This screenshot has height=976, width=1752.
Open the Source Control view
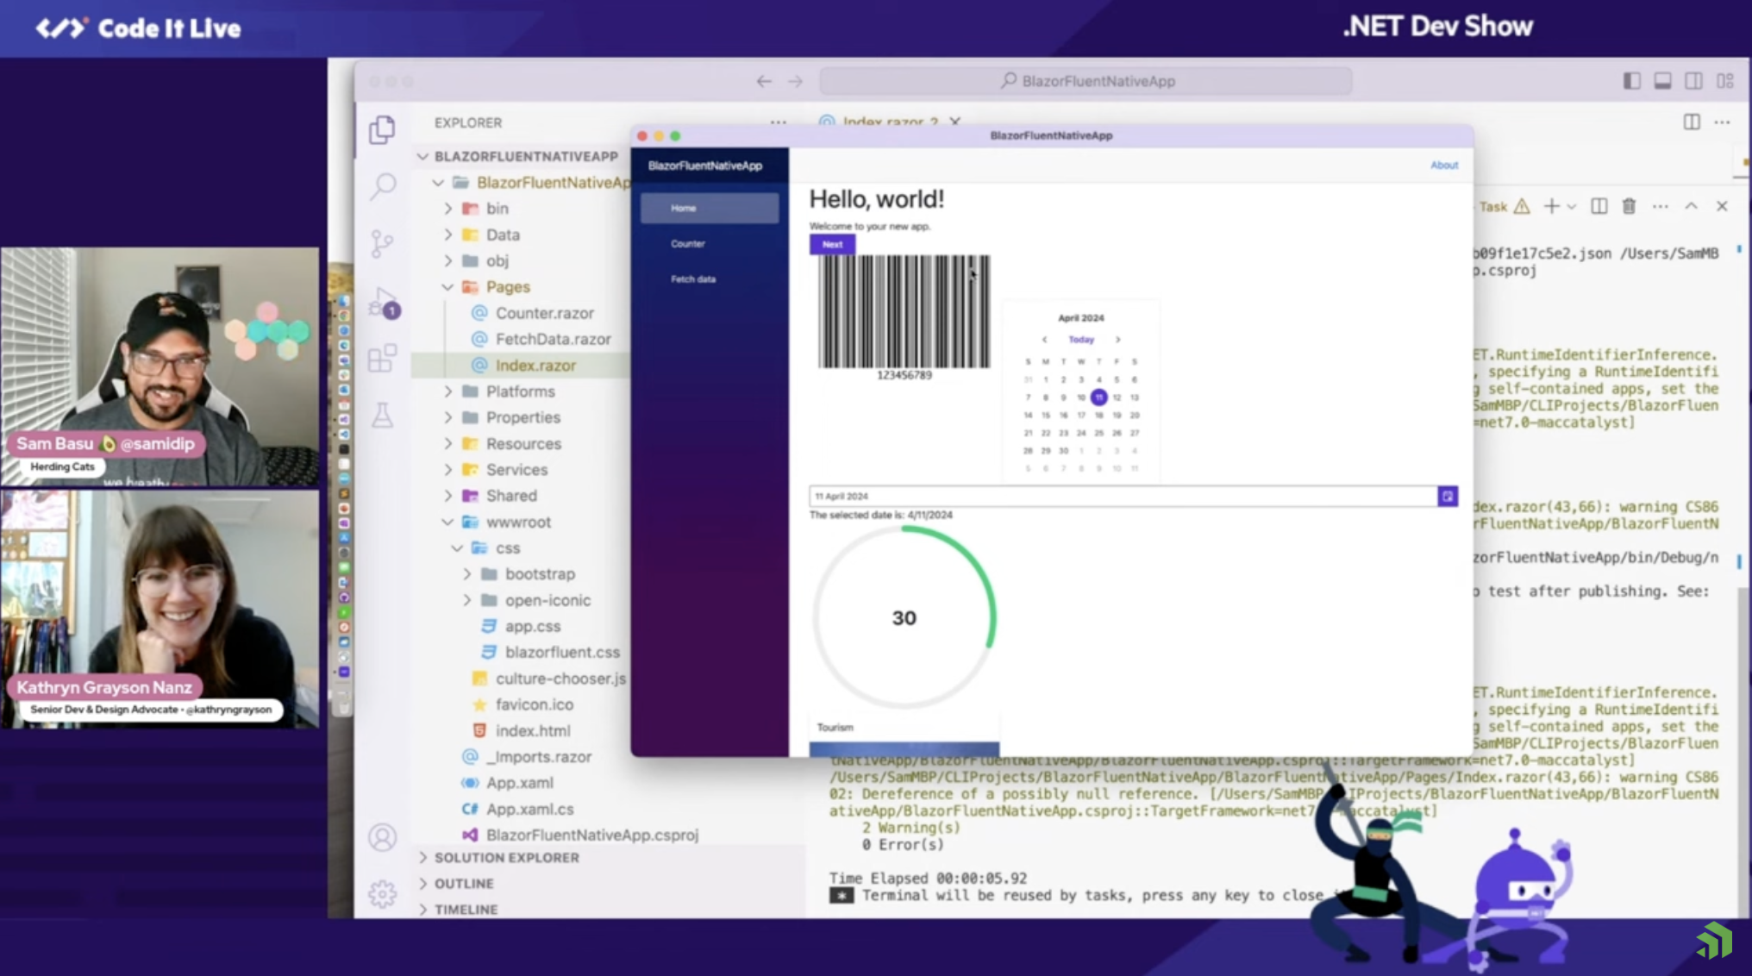382,244
